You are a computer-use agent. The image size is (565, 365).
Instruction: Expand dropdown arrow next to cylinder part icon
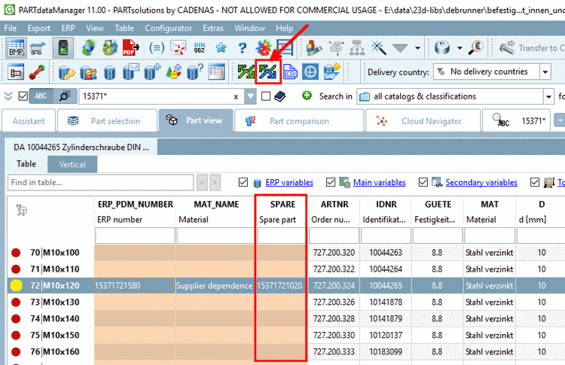point(460,48)
